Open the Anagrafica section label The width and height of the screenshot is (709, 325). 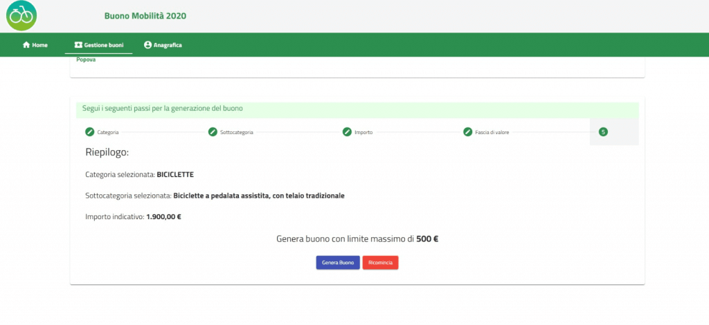(x=168, y=45)
